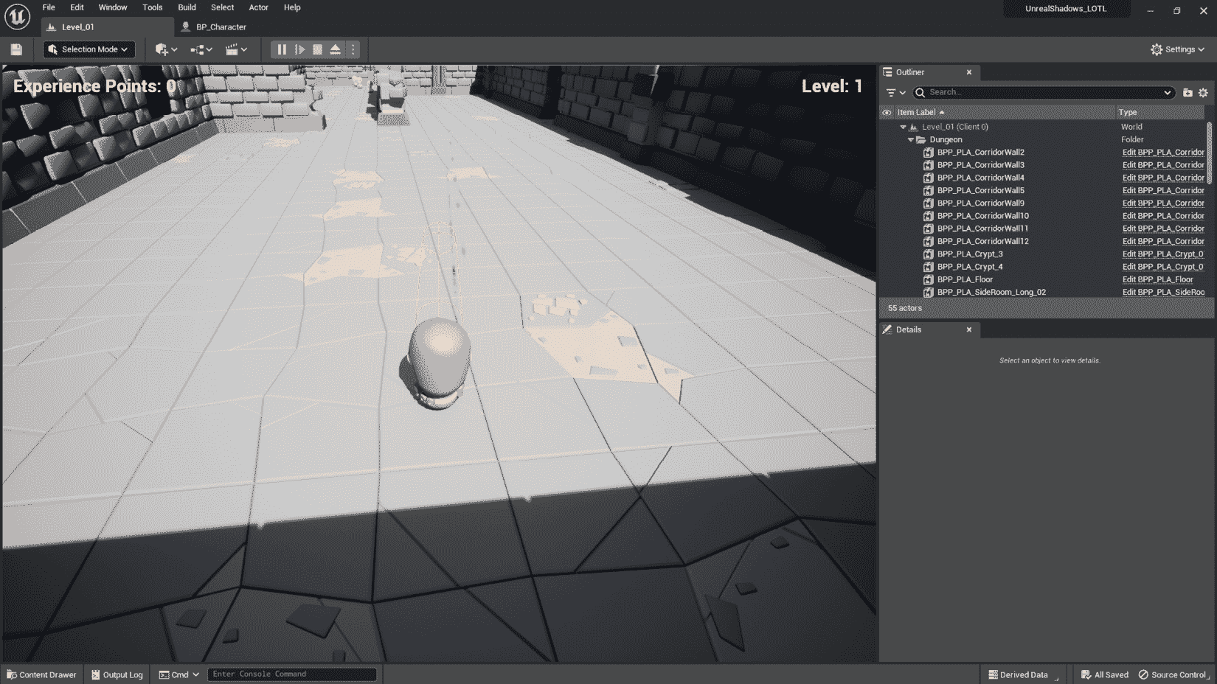Image resolution: width=1217 pixels, height=684 pixels.
Task: Toggle the Outliner visibility eye column header
Action: [887, 113]
